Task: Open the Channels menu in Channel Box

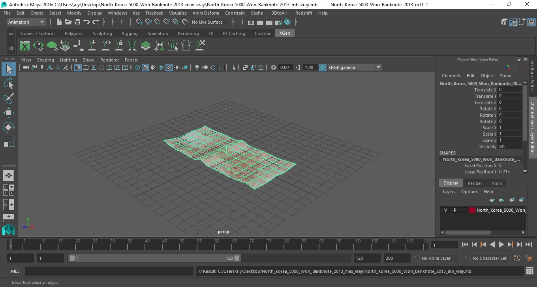Action: coord(451,76)
